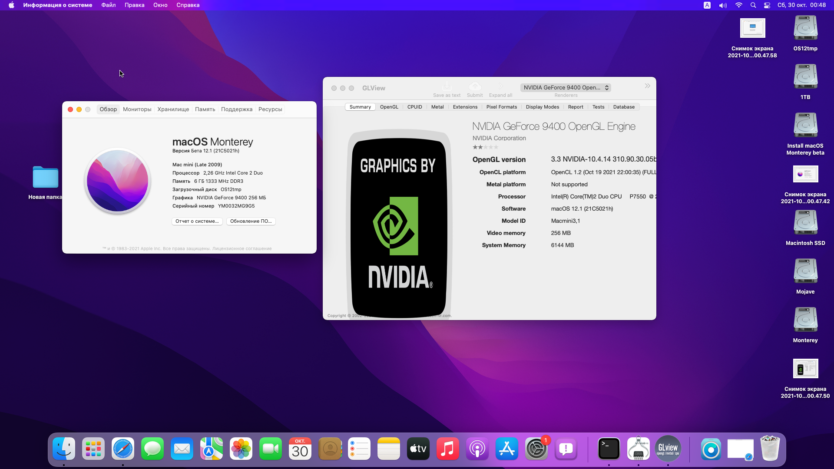The image size is (834, 469).
Task: Switch to the Extensions tab in GLView
Action: point(465,107)
